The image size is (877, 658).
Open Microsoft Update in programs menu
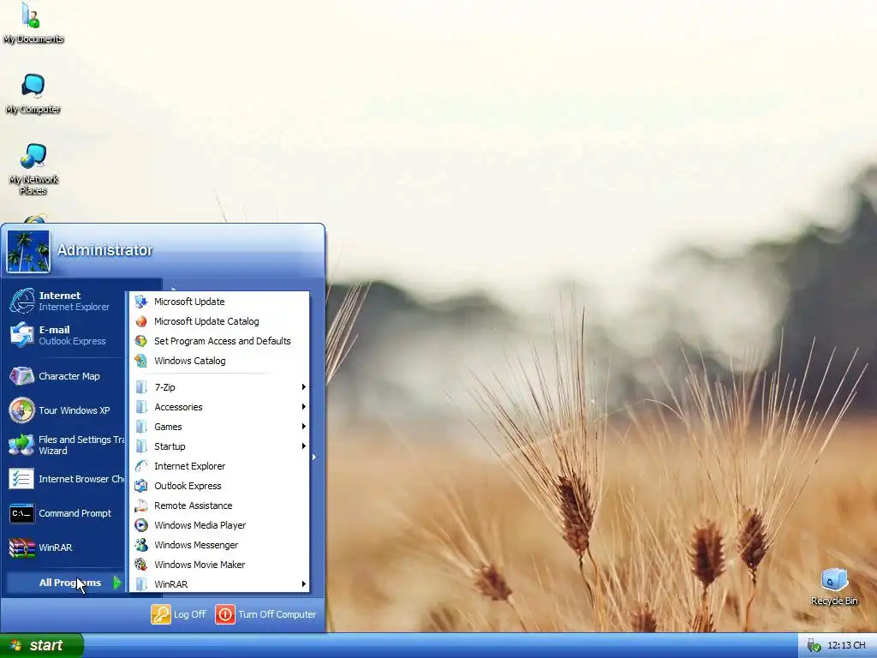click(x=219, y=302)
